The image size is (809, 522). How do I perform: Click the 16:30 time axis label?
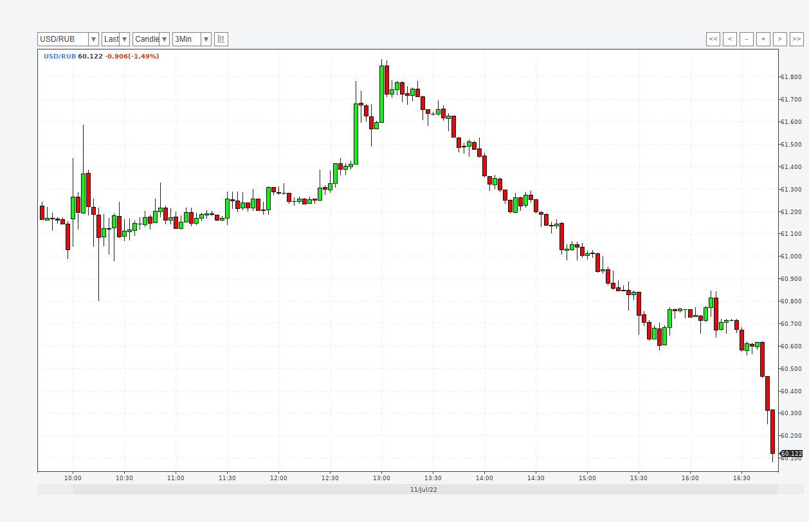[x=741, y=478]
